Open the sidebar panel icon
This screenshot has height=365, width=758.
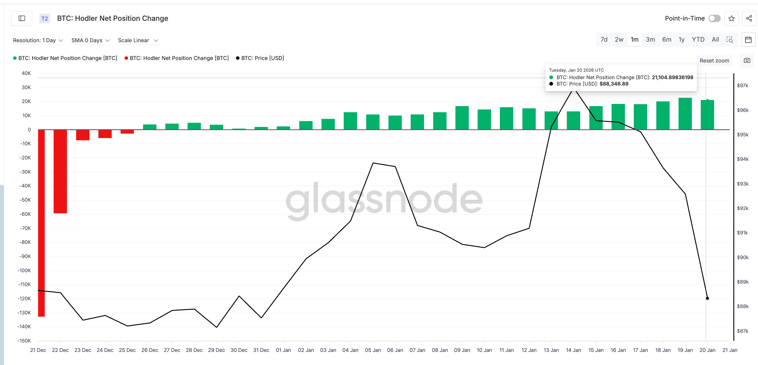(x=21, y=18)
